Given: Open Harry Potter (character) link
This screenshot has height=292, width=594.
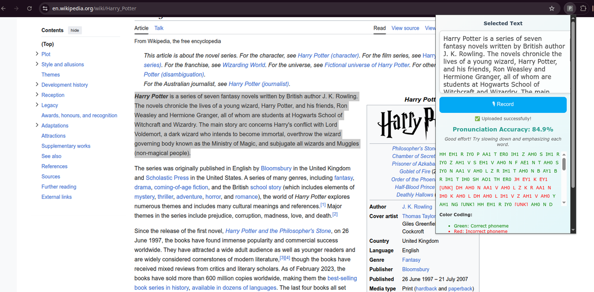Looking at the screenshot, I should (329, 56).
